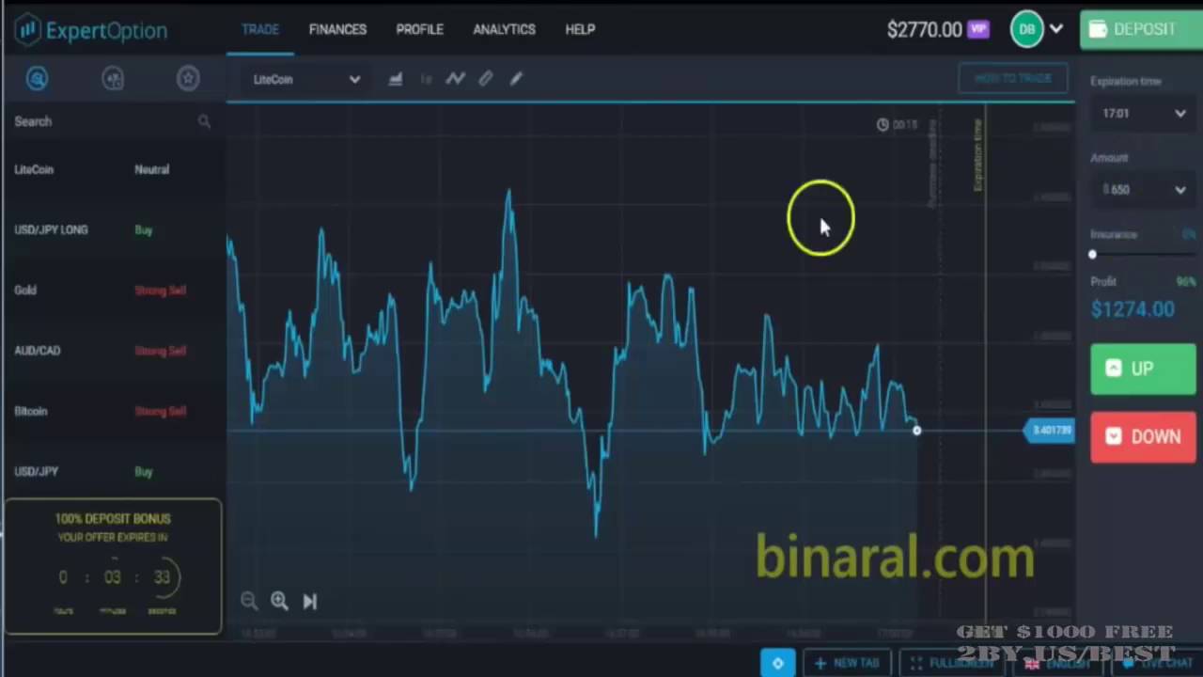
Task: Open the chart type icon
Action: [396, 79]
